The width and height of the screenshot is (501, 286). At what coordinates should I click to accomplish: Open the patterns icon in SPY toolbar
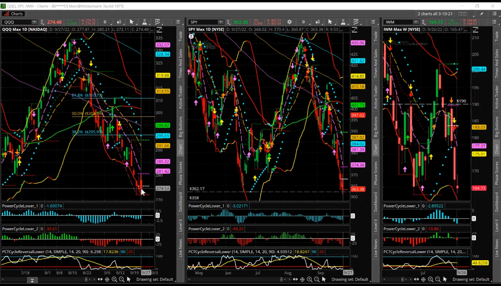(356, 22)
